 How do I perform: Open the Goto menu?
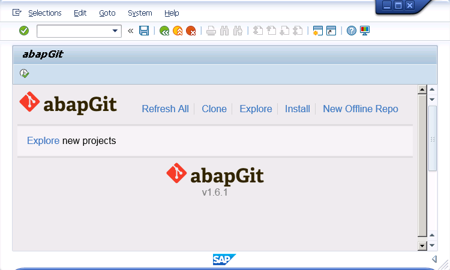107,13
